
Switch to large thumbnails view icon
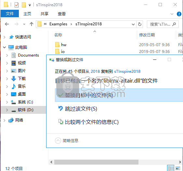[178, 168]
